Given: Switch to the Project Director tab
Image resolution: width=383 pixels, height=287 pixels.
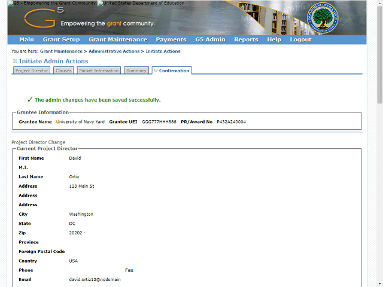Looking at the screenshot, I should (x=32, y=71).
